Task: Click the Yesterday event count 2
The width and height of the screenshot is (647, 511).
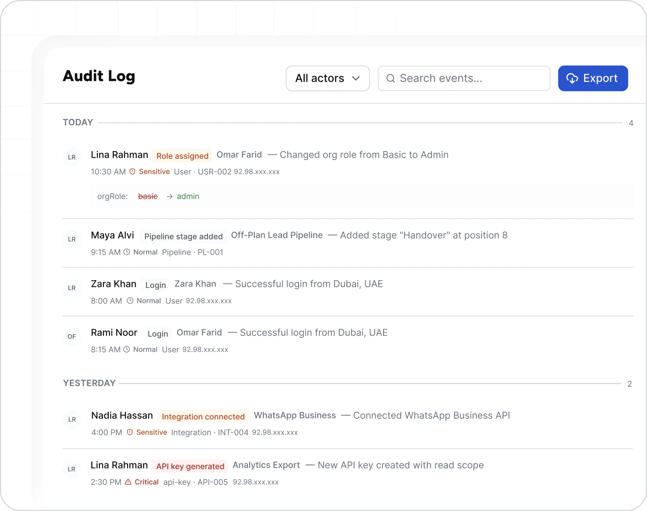Action: (630, 384)
